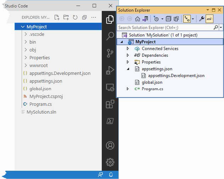The image size is (224, 179).
Task: Open MySolution.sln file
Action: click(x=41, y=112)
